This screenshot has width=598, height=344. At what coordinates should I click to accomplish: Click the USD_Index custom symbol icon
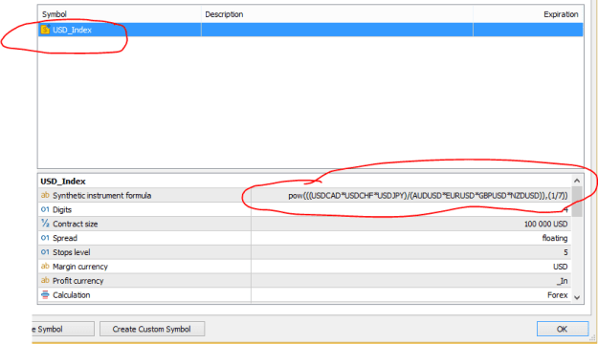pos(45,30)
